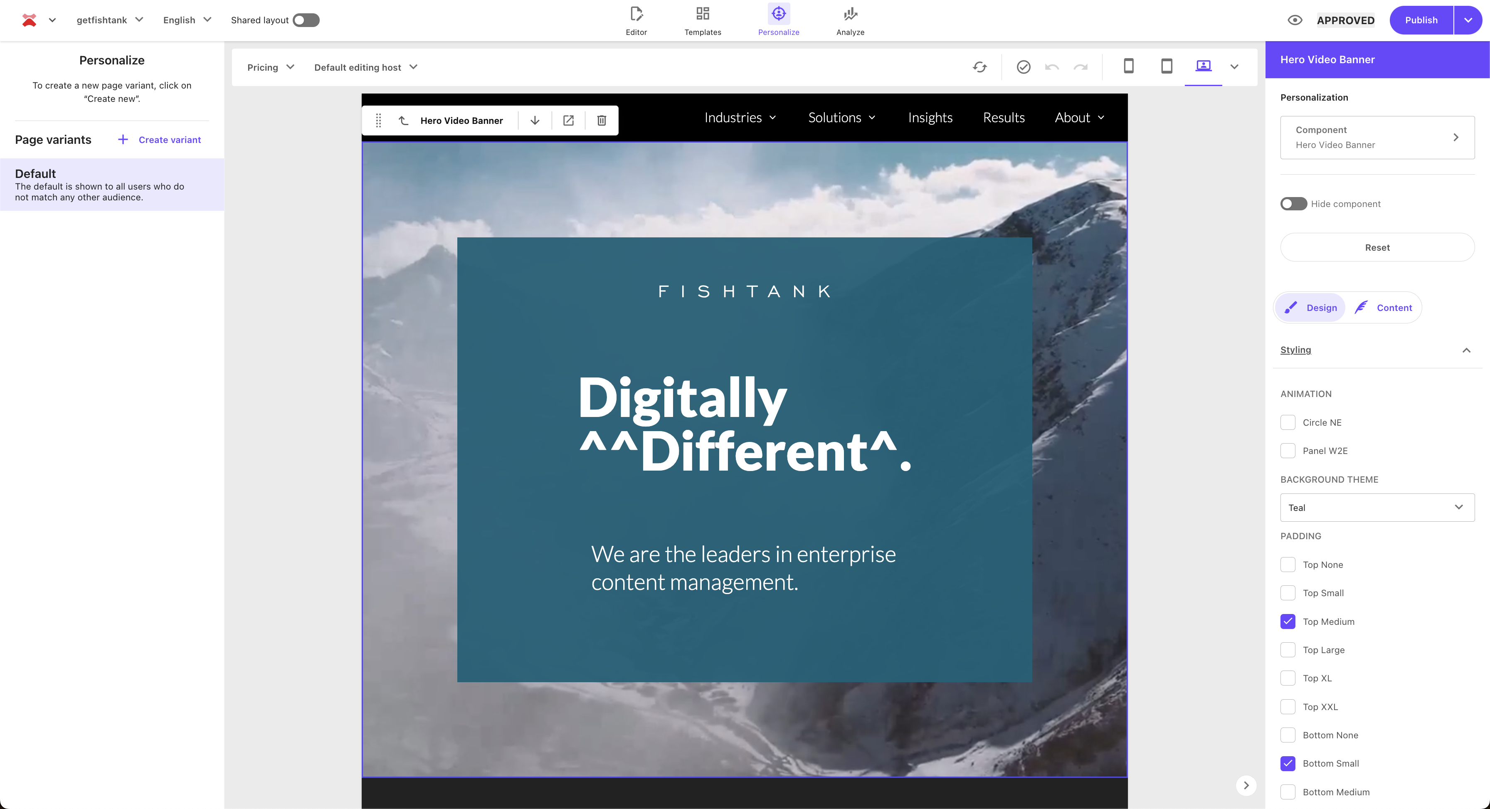Select parent component arrow icon
Screen dimensions: 1490x809
[404, 120]
